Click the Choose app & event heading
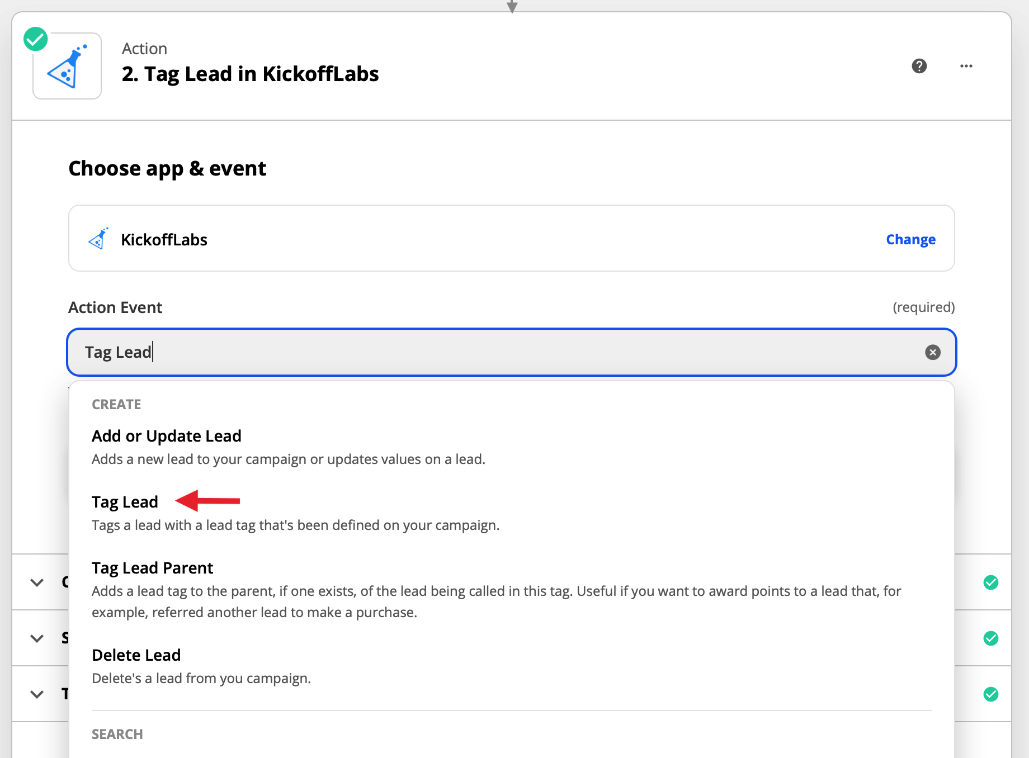This screenshot has width=1029, height=758. (x=167, y=169)
